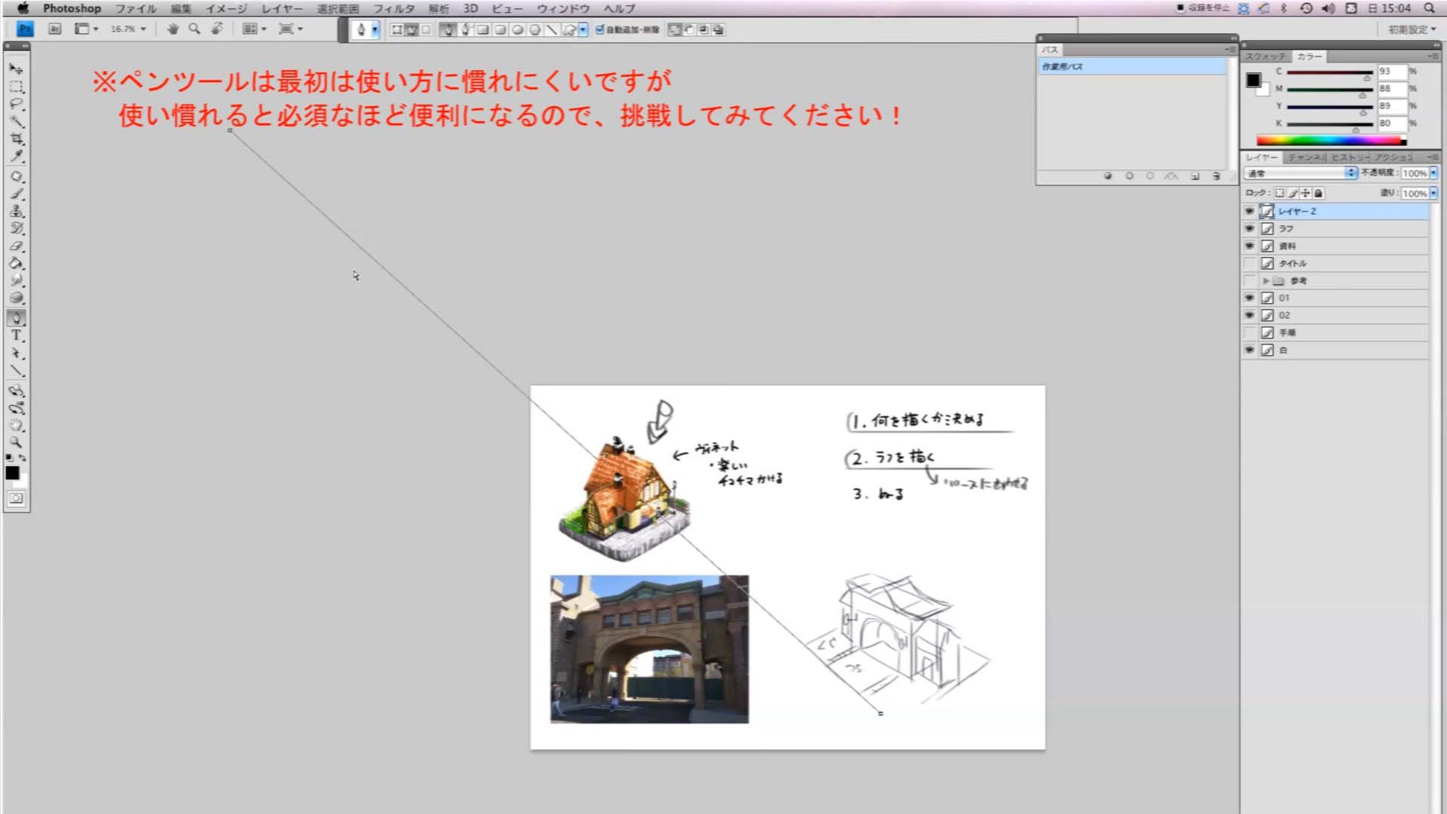The height and width of the screenshot is (814, 1447).
Task: Click the Create new path icon
Action: (x=1195, y=176)
